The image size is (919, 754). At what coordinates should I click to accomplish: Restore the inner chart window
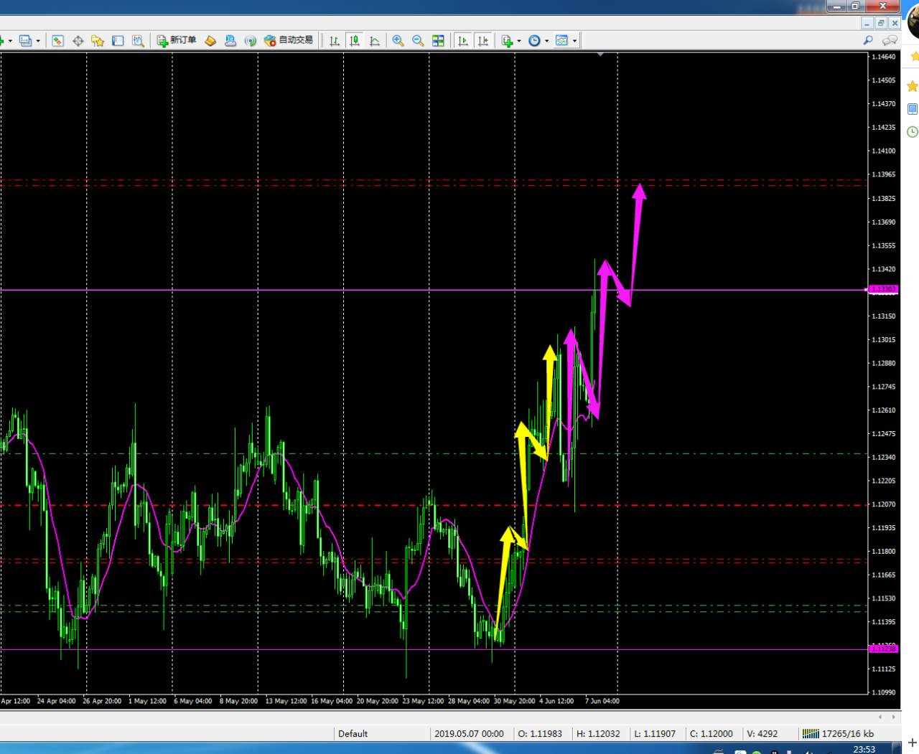[881, 23]
